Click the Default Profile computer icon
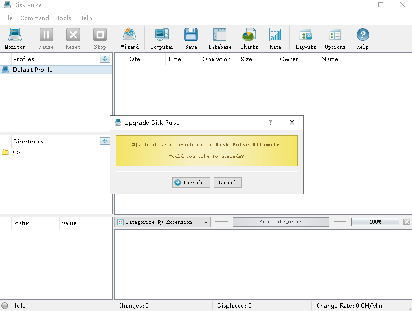This screenshot has width=412, height=311. [x=5, y=70]
